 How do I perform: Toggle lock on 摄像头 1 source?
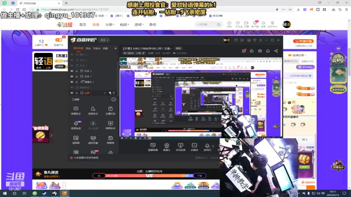76,82
